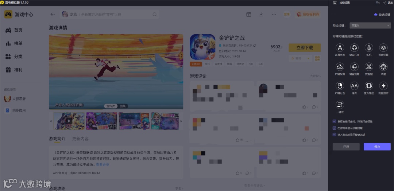Select the 普通点击 key icon
Screen dimensions: 394x191
[340, 47]
